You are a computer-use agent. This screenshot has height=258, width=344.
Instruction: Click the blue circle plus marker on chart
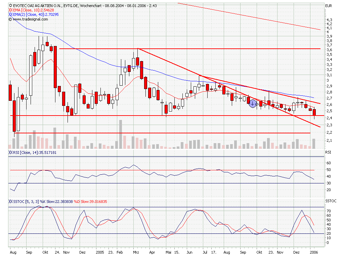click(253, 104)
